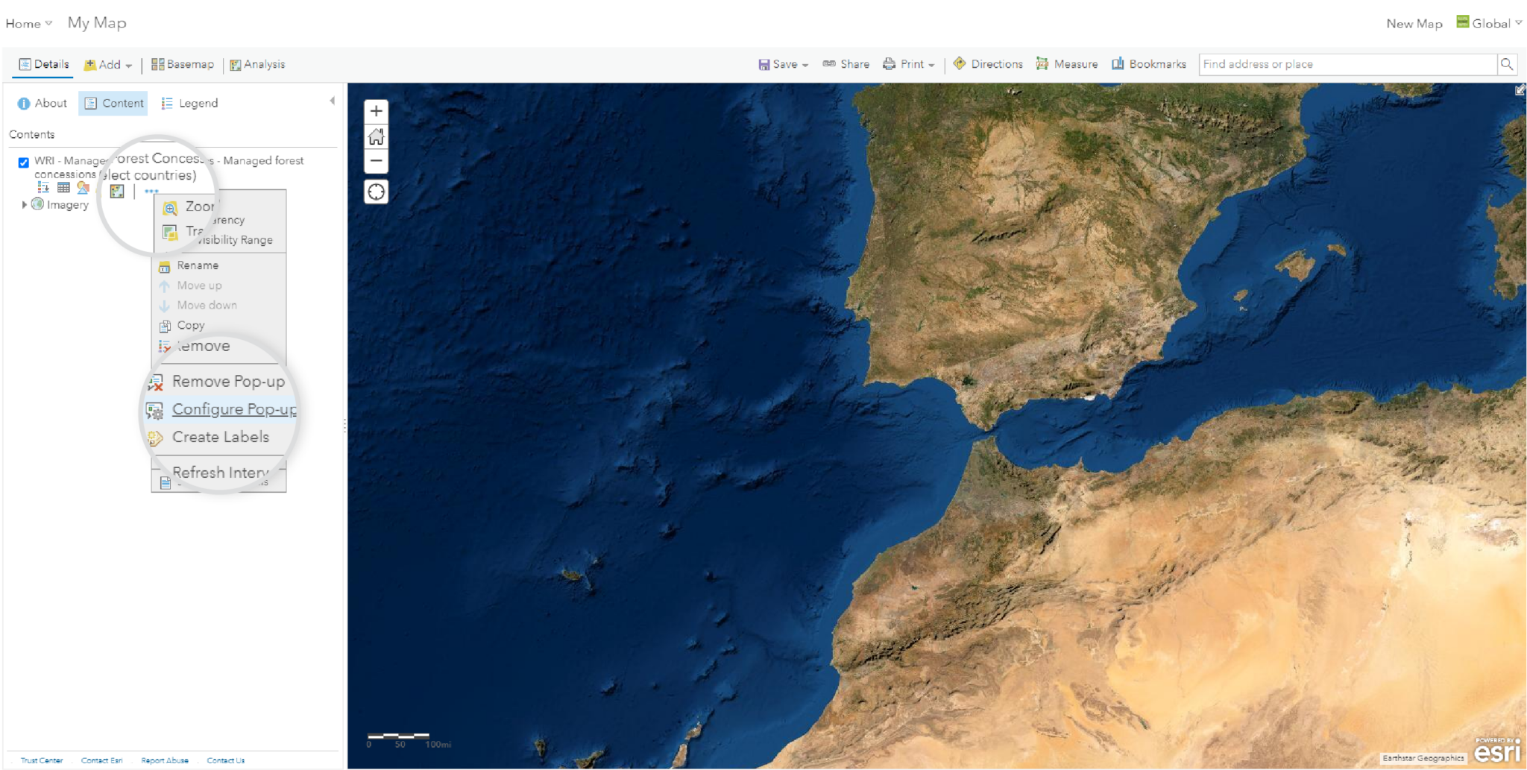Open the Analysis tool
Screen dimensions: 1527x770
pos(257,65)
